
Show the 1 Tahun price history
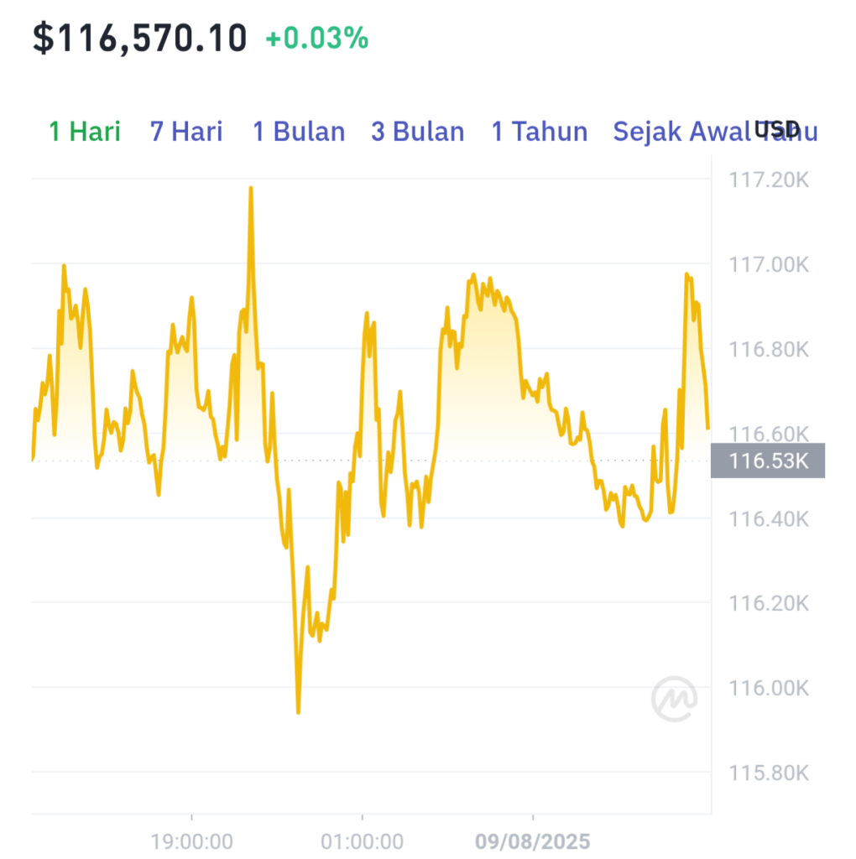click(540, 132)
